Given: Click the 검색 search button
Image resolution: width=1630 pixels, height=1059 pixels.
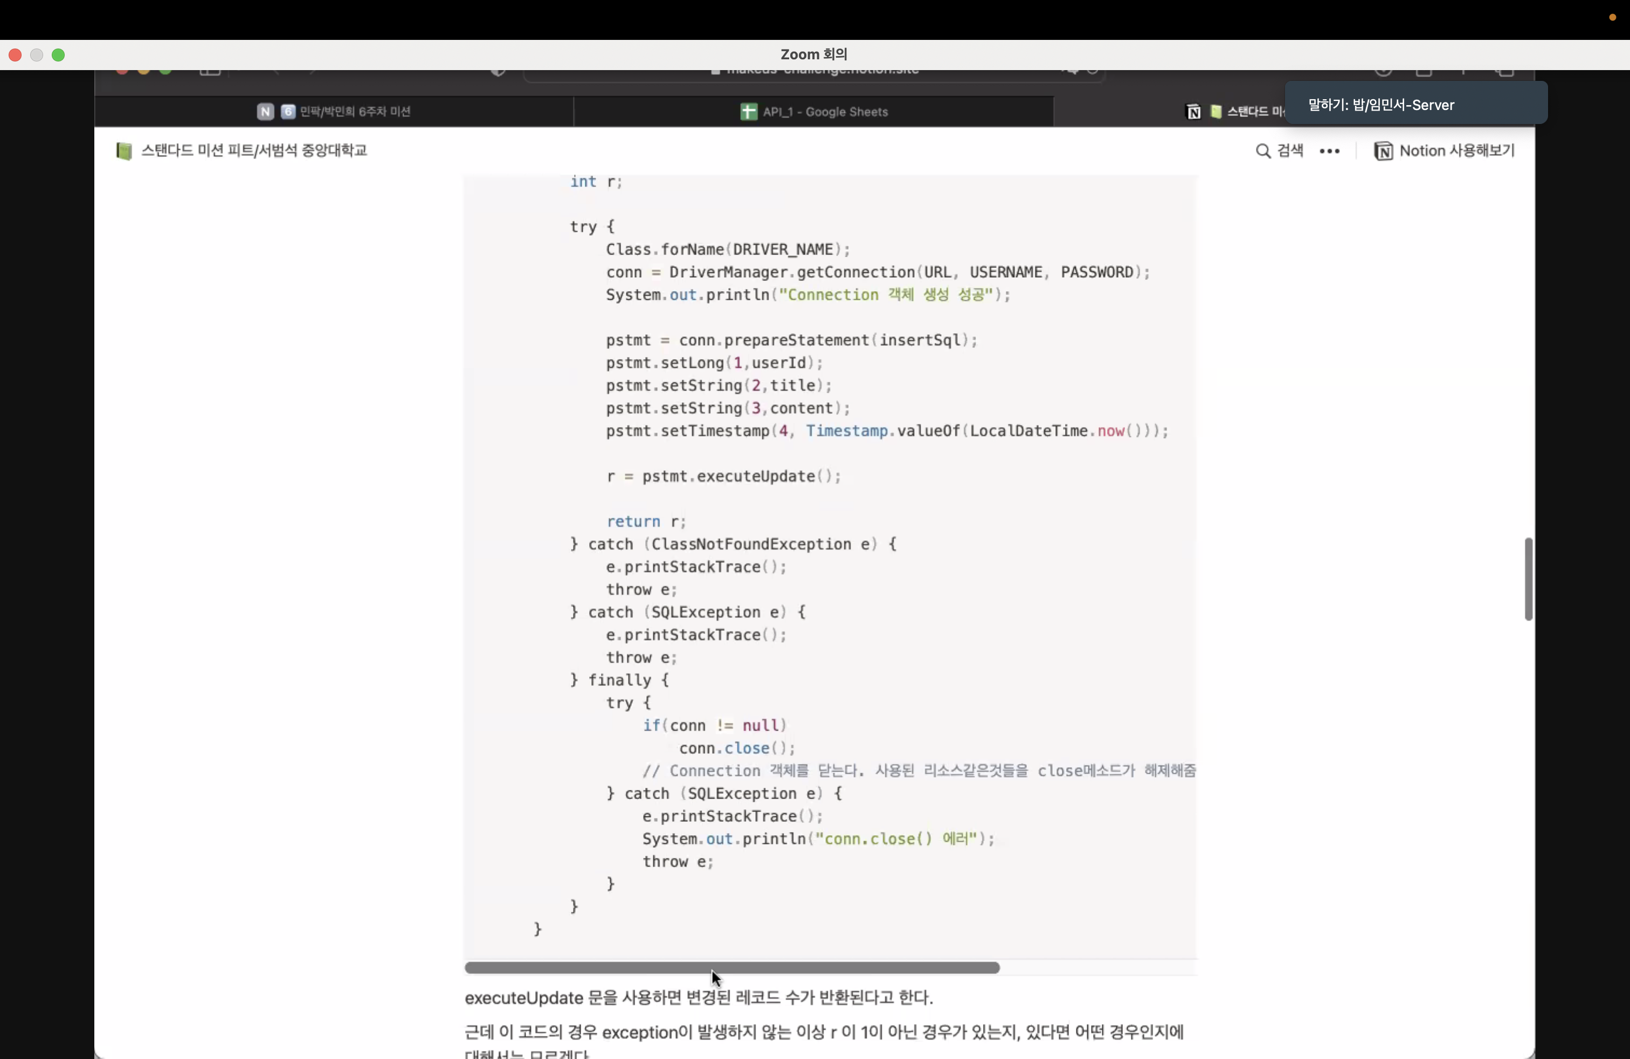Looking at the screenshot, I should click(1279, 150).
